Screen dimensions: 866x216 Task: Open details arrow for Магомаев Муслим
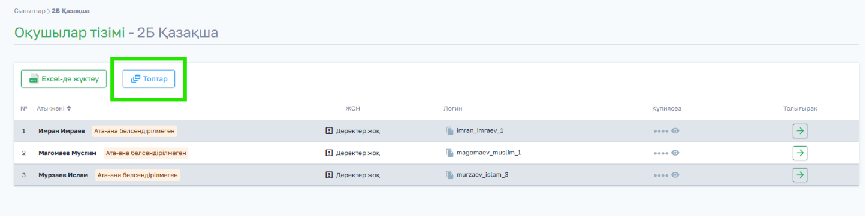[799, 153]
